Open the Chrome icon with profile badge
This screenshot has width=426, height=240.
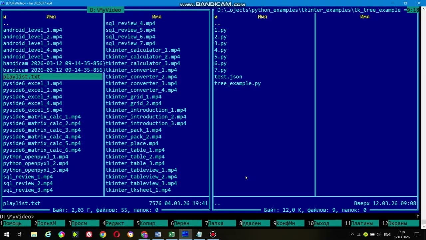pos(144,235)
